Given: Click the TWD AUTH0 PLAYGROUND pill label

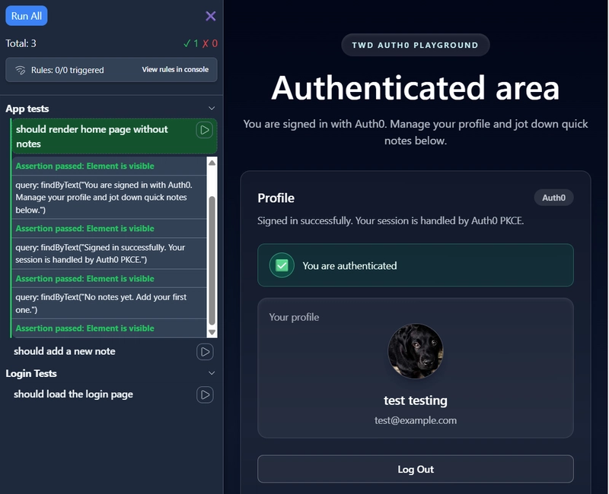Looking at the screenshot, I should 415,45.
